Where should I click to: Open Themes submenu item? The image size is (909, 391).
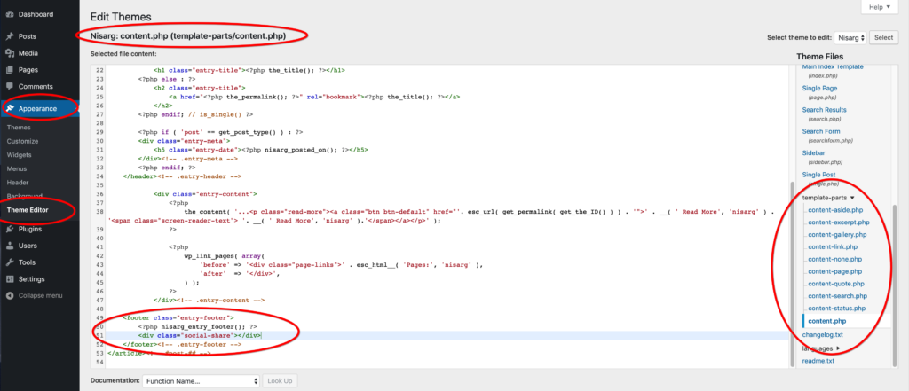19,128
